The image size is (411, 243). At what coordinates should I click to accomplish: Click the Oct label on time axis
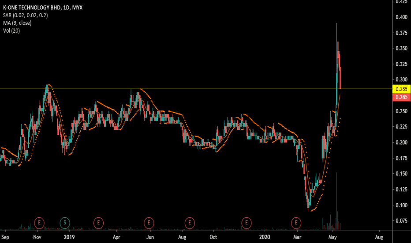(x=213, y=237)
